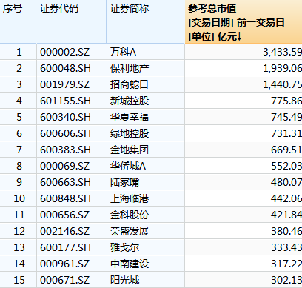The height and width of the screenshot is (288, 302).
Task: Select stock name 招商蛇口
Action: [130, 84]
